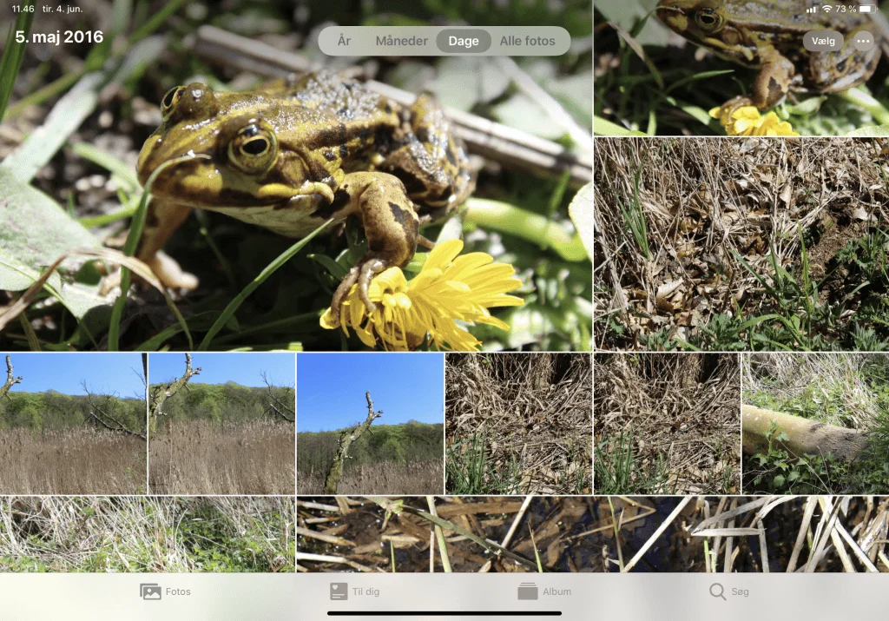Open the first dry straw mound thumbnail
Viewport: 889px width, 621px height.
(x=519, y=424)
